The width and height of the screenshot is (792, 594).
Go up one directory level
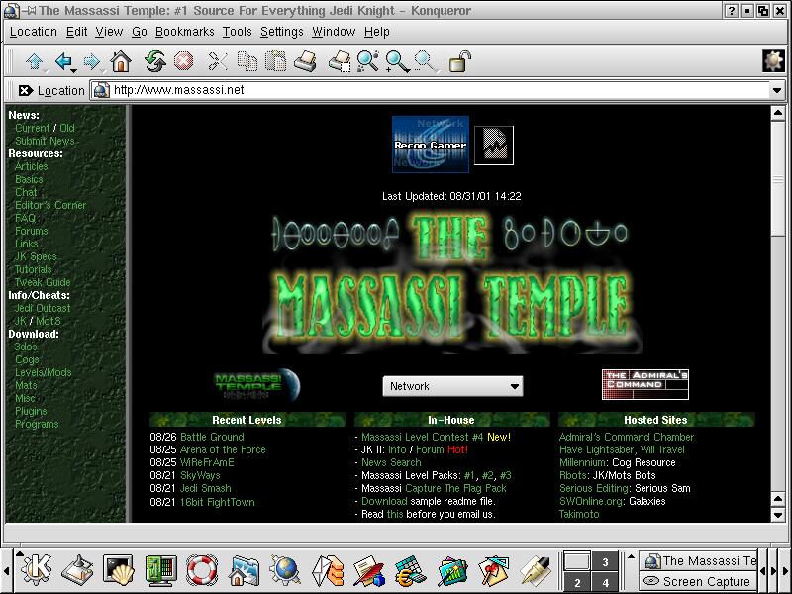click(x=35, y=61)
